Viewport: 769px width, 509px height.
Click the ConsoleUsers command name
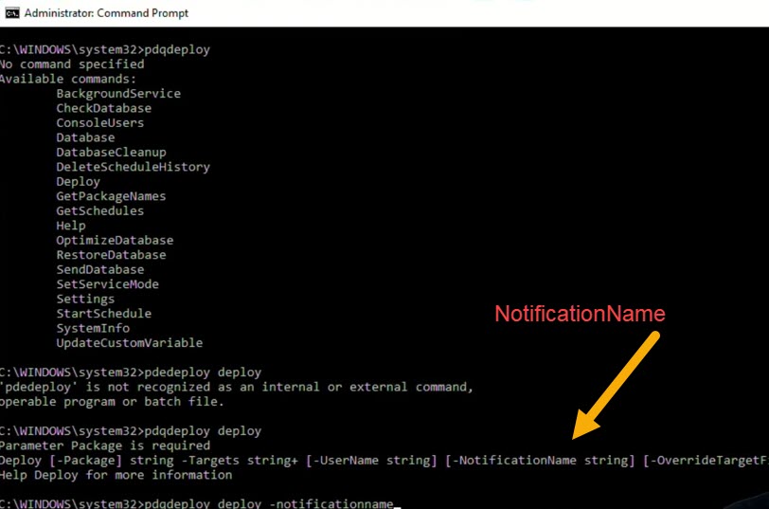point(100,122)
